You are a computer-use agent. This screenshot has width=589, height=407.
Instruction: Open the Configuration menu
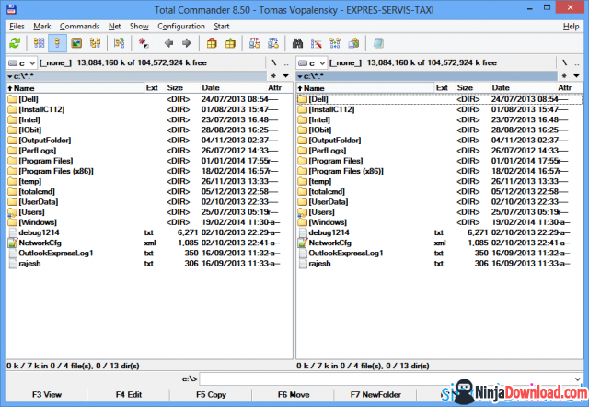(181, 27)
